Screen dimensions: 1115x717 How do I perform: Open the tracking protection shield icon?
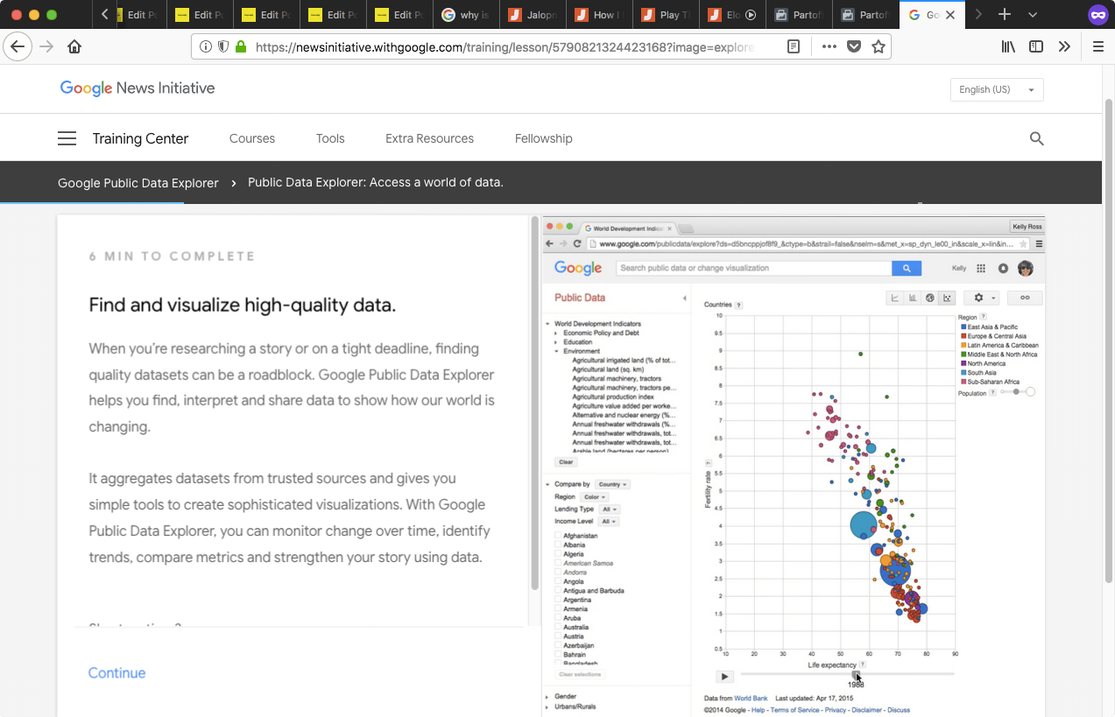pyautogui.click(x=223, y=46)
